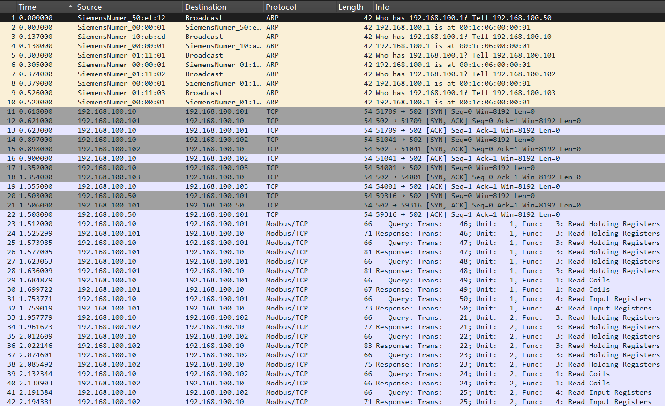Select packet 23 Modbus query Trans 46

(x=328, y=224)
